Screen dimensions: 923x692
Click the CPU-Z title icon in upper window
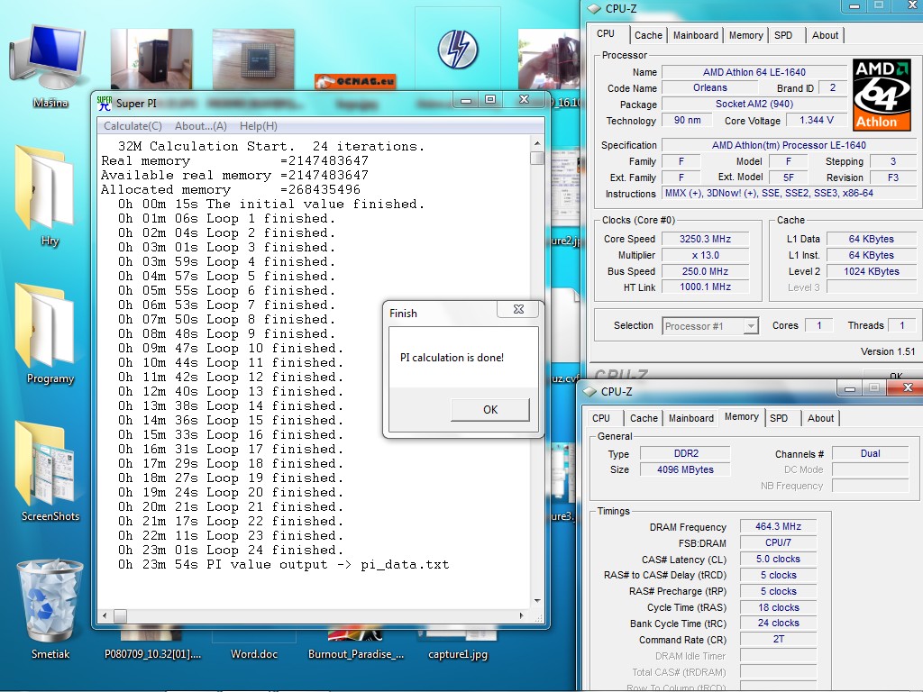595,8
